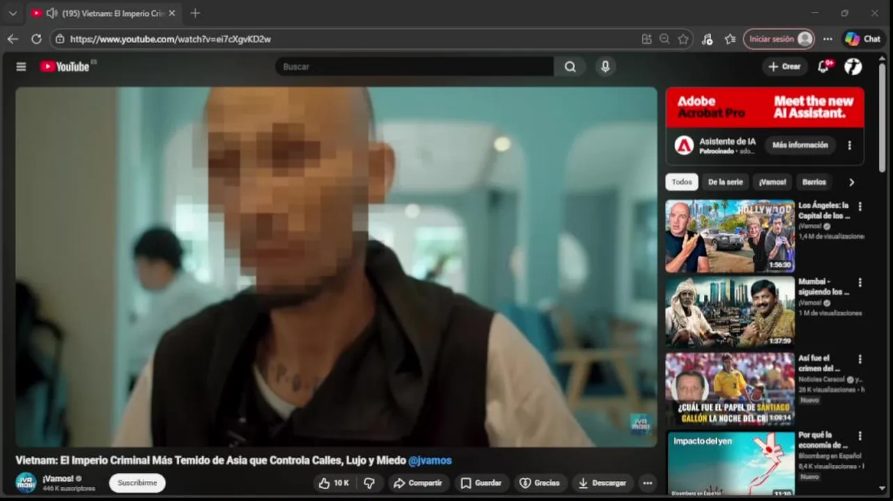
Task: Show more filter chips with arrow
Action: tap(851, 182)
